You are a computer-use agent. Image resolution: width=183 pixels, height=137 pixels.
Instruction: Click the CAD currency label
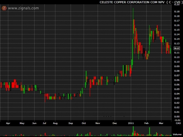[178, 123]
